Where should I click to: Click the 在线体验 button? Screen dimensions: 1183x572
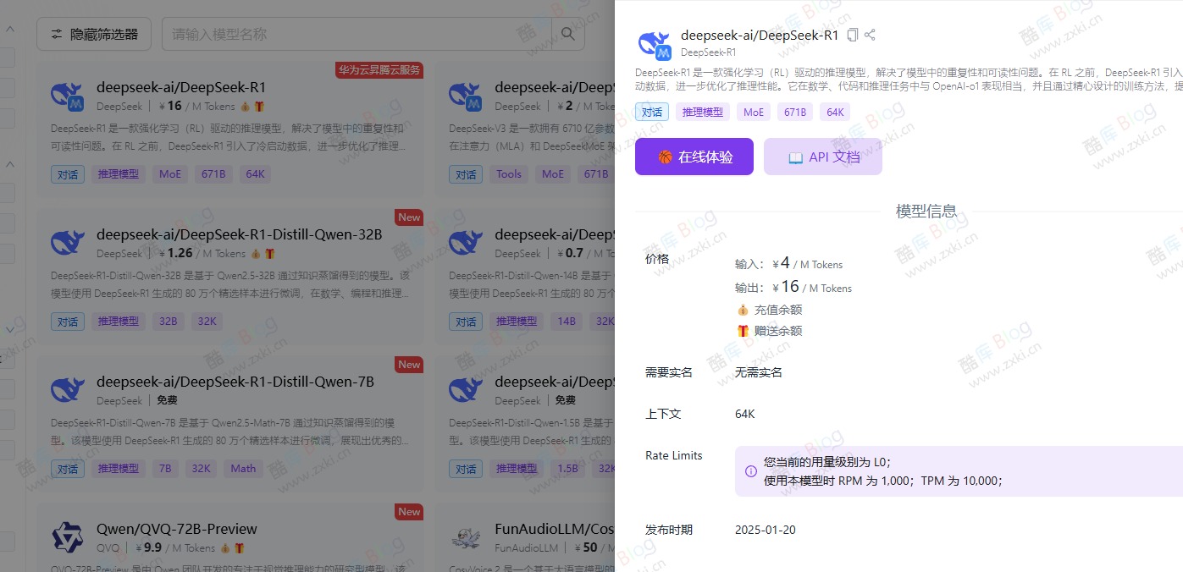point(694,157)
